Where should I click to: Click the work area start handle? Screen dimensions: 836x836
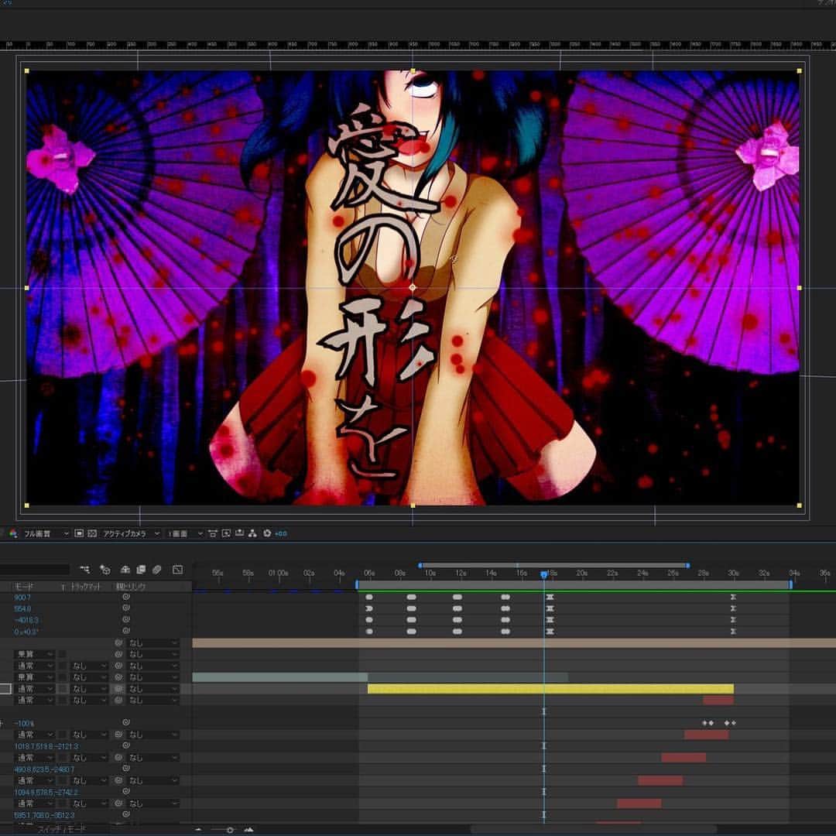pyautogui.click(x=357, y=585)
